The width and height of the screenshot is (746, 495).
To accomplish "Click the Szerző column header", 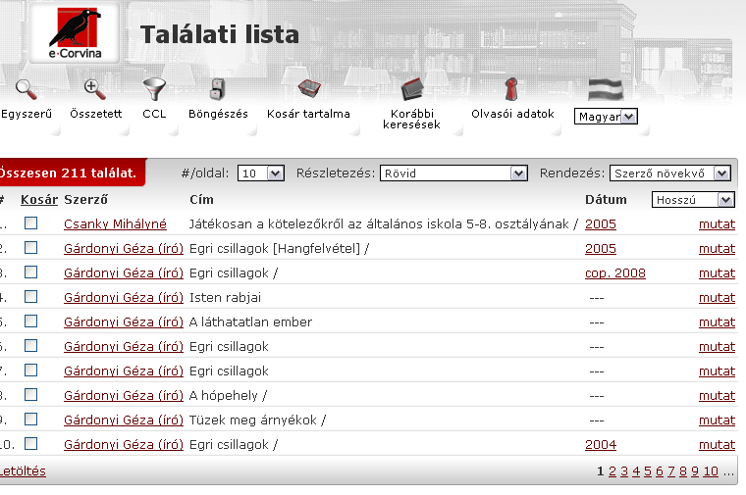I will tap(85, 200).
